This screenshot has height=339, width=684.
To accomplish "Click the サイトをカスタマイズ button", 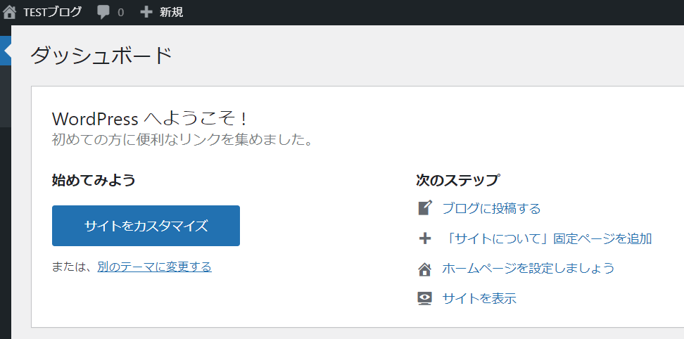I will point(146,226).
